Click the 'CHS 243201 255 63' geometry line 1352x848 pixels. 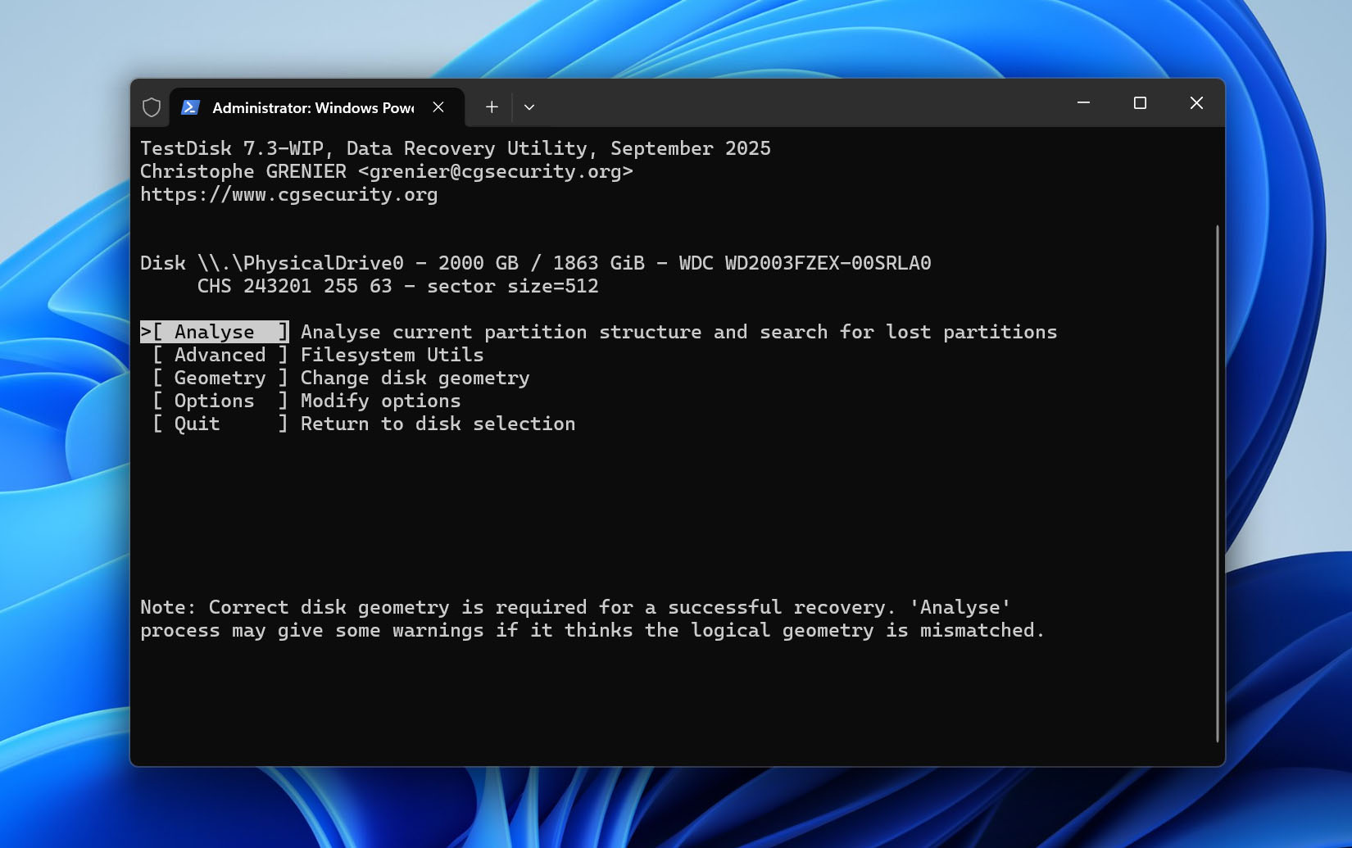point(397,286)
